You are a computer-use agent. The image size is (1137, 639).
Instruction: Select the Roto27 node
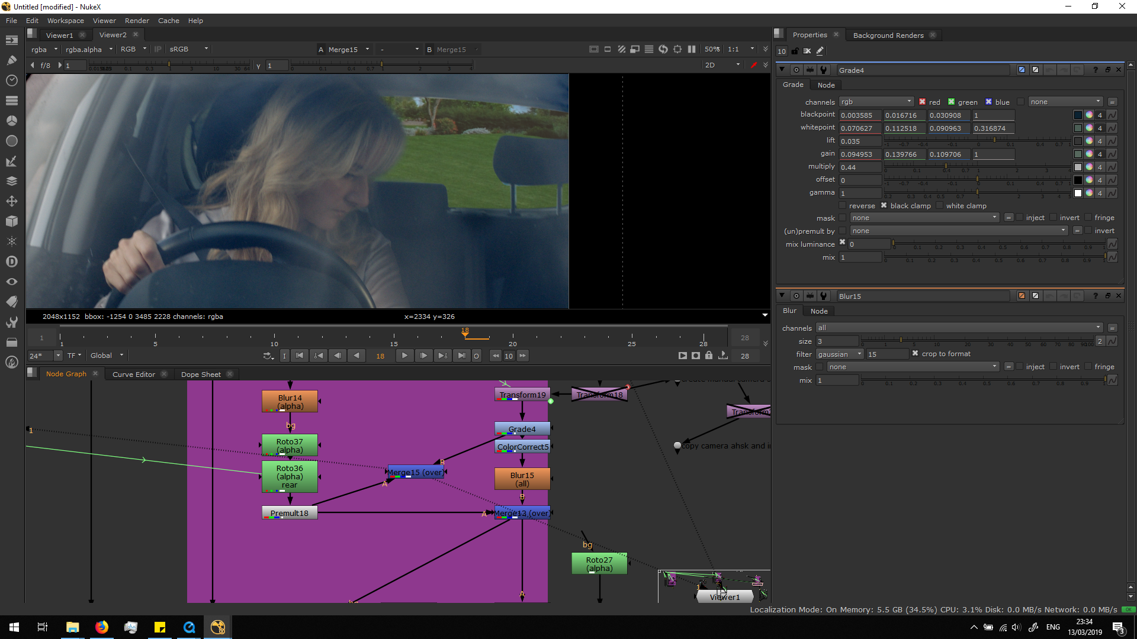pyautogui.click(x=599, y=563)
